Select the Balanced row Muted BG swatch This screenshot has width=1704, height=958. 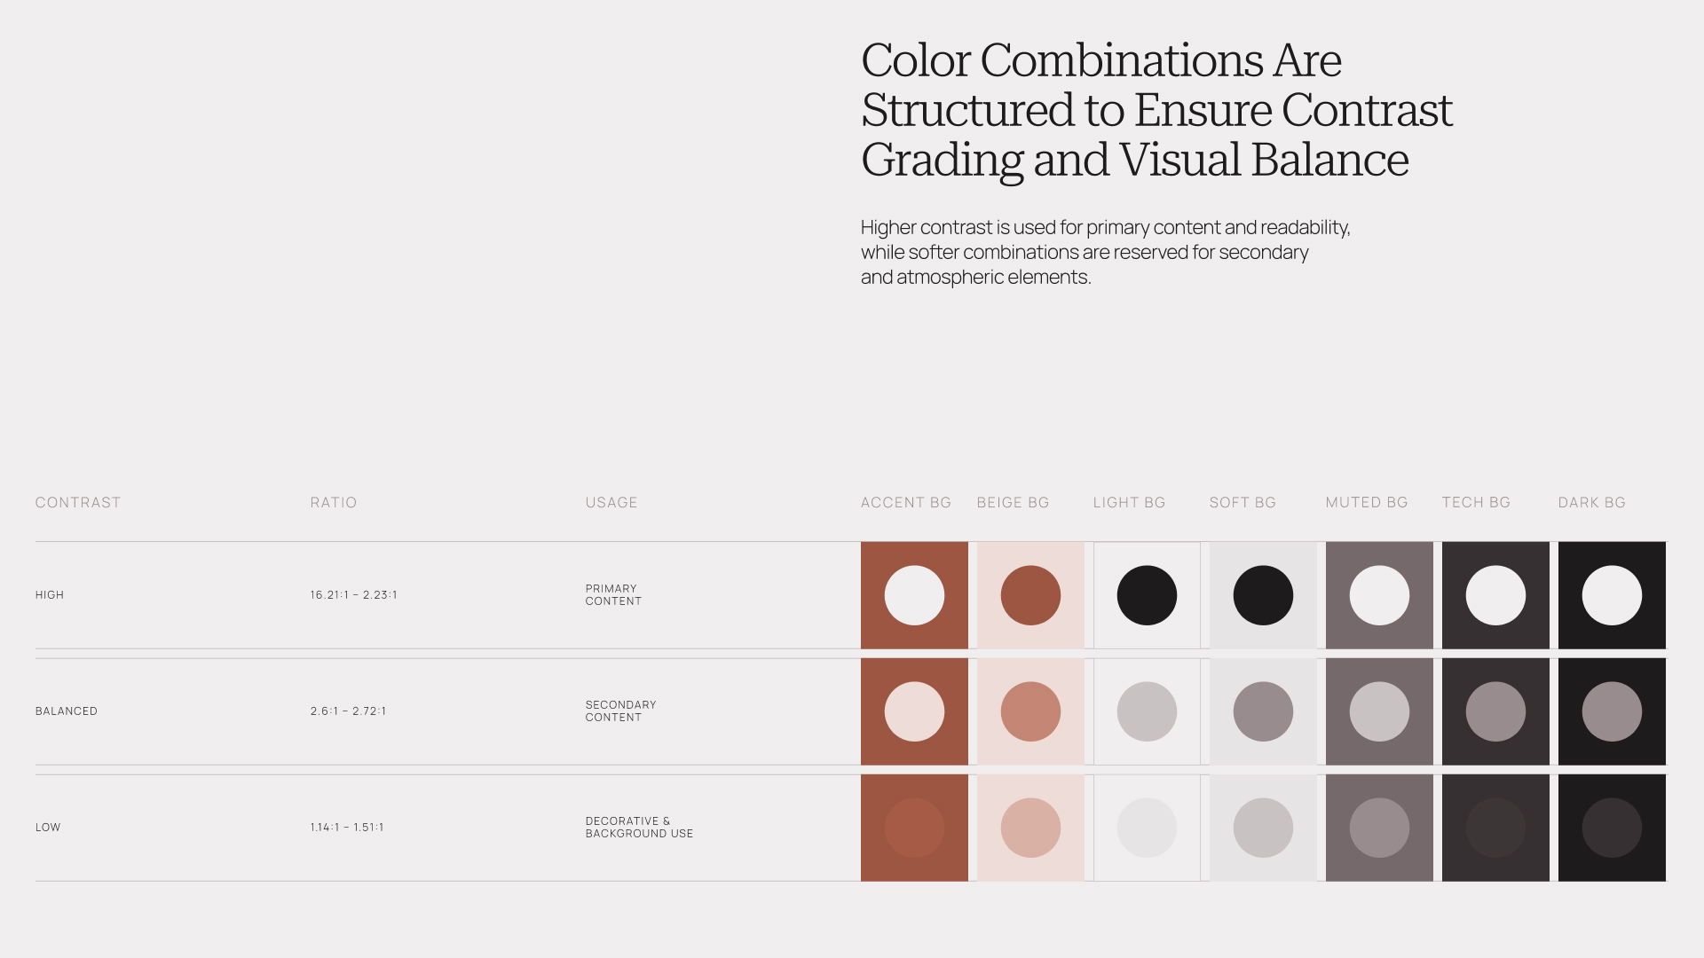click(1379, 711)
